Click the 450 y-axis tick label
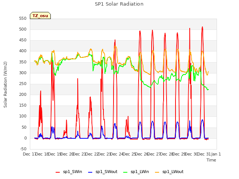The height and width of the screenshot is (179, 239). pos(23,40)
